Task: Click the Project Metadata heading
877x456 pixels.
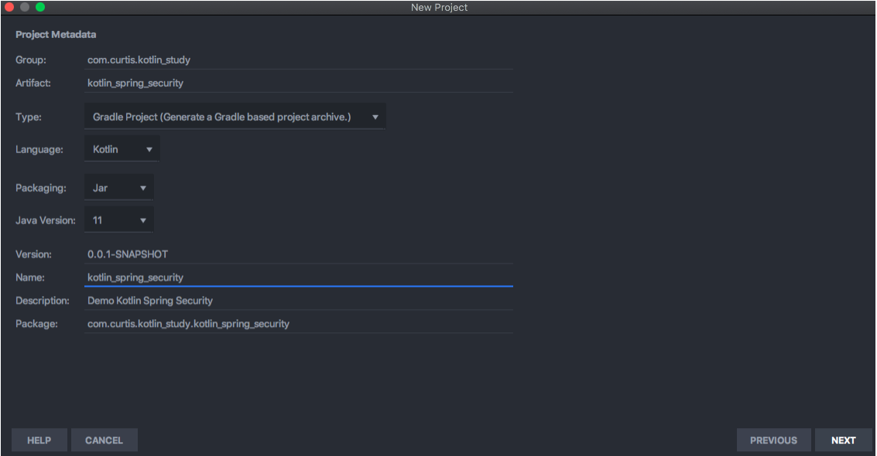Action: (56, 35)
